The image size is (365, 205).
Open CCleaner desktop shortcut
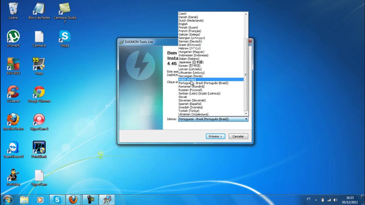13,94
